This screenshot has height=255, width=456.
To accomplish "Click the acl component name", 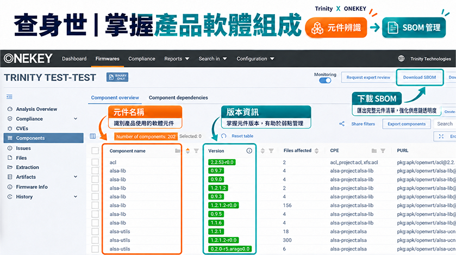I will [113, 162].
